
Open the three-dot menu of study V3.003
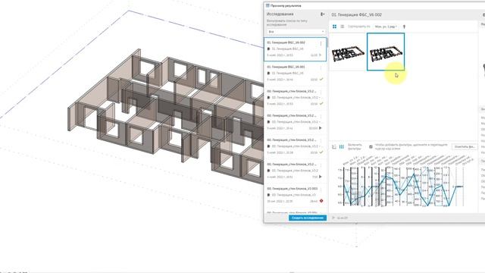tap(321, 190)
